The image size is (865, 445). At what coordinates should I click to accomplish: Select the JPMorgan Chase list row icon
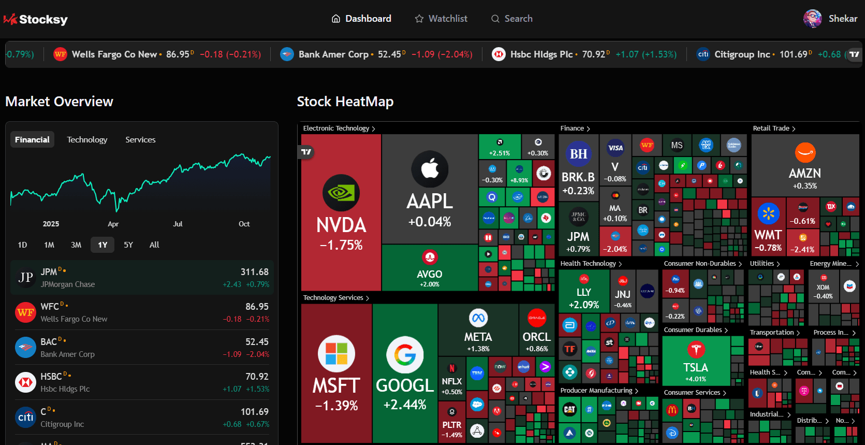[x=25, y=278]
